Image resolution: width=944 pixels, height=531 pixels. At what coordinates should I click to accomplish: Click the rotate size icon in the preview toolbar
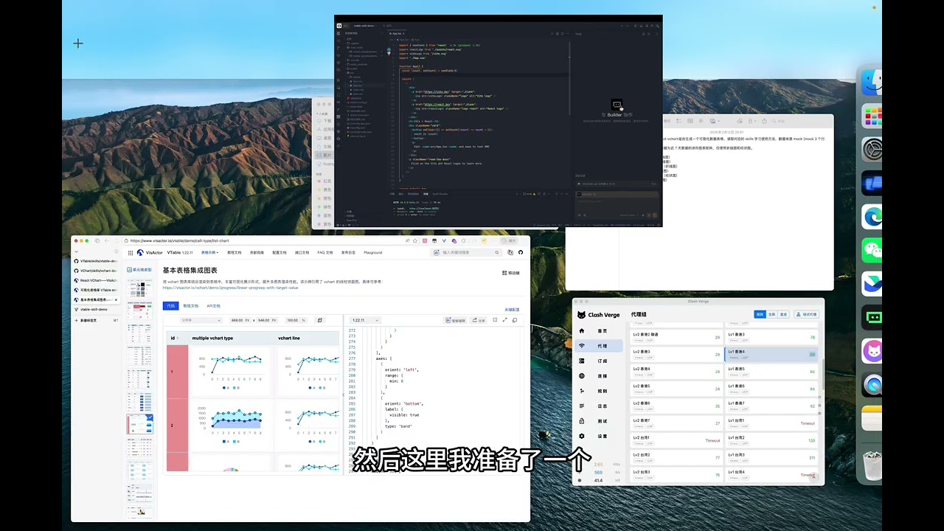[x=320, y=320]
